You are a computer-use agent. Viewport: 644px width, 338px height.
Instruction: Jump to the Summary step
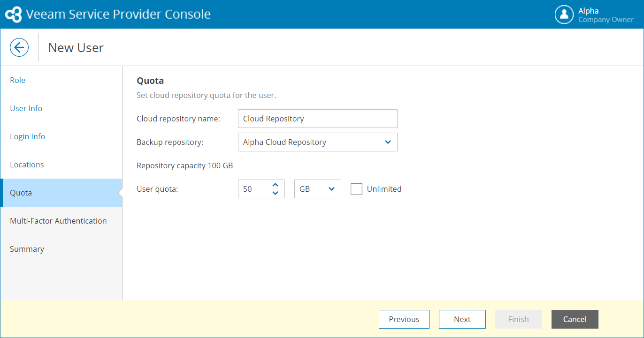27,249
